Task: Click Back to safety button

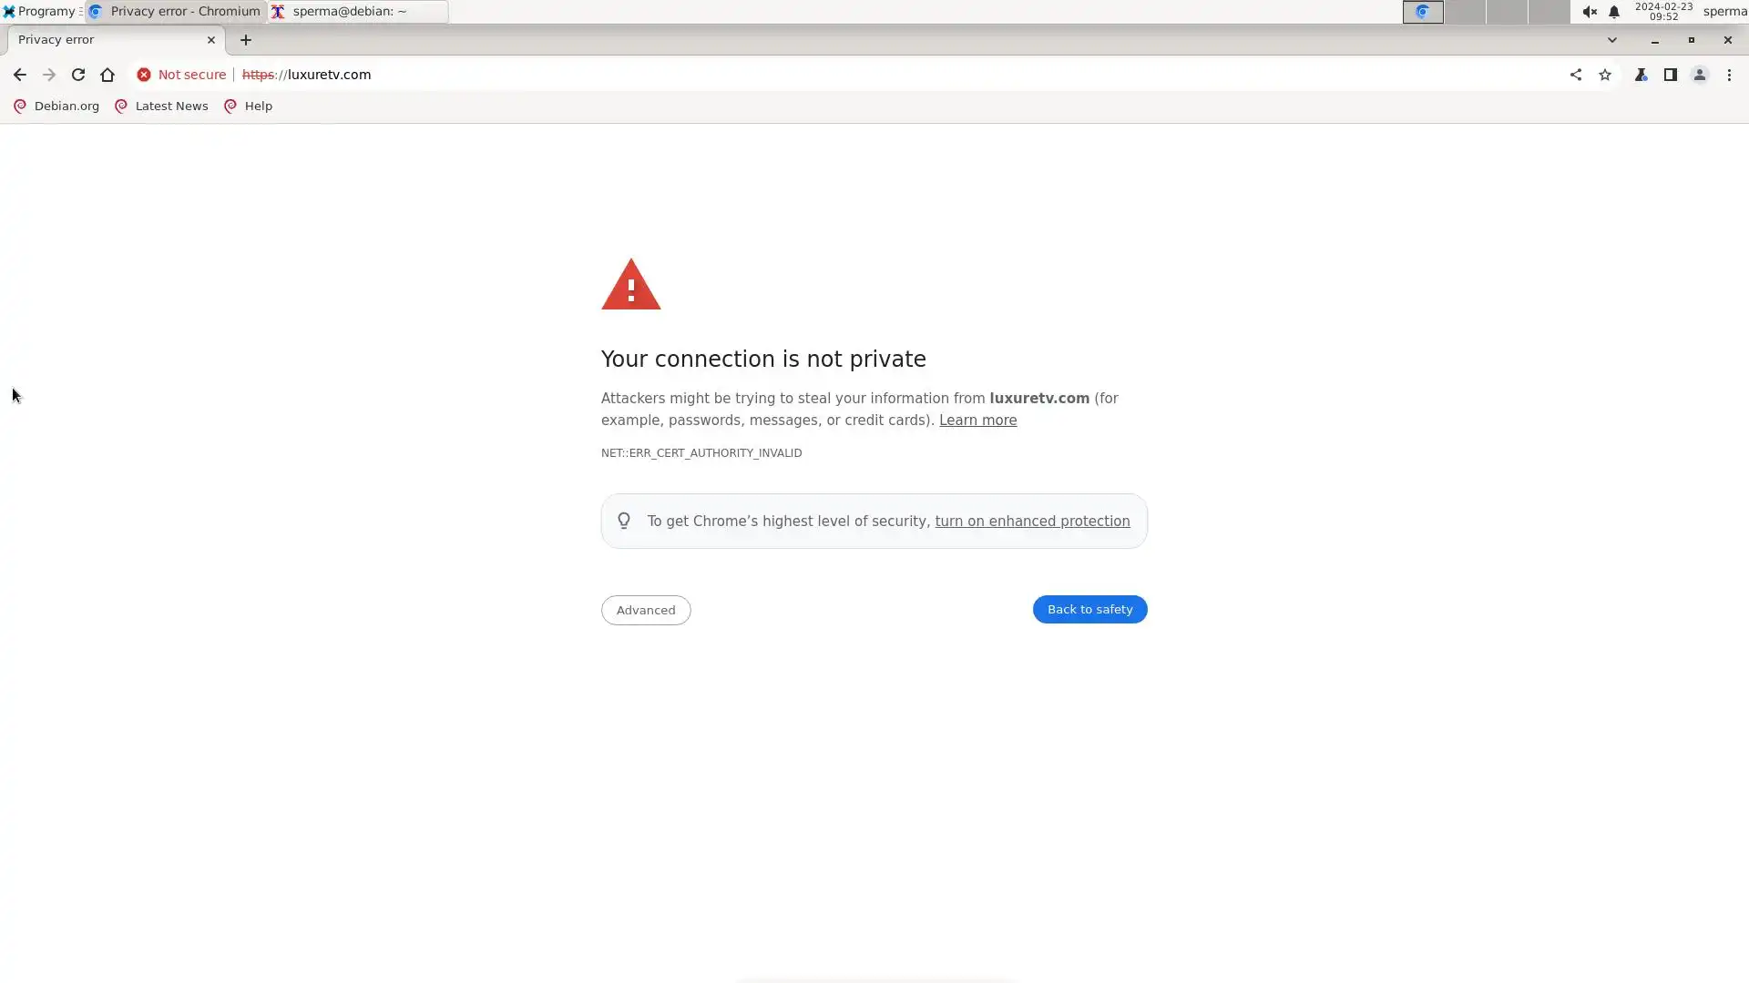Action: [x=1089, y=609]
